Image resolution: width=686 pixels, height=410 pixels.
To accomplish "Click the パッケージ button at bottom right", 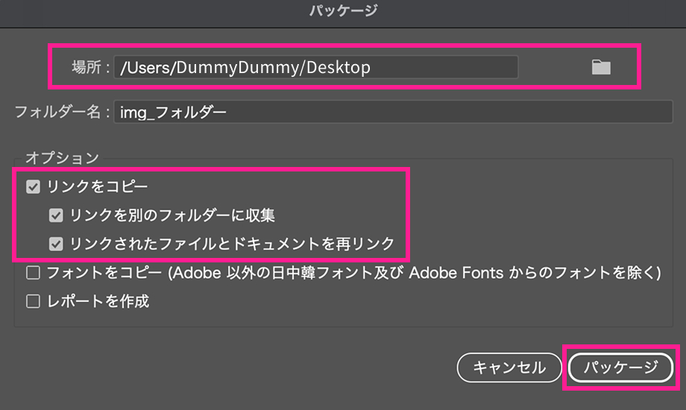I will 621,367.
